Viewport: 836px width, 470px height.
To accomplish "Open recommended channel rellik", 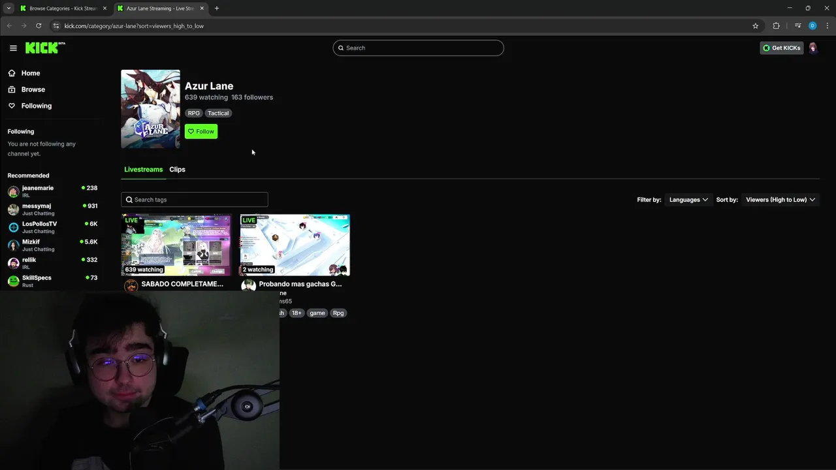I will (x=52, y=263).
